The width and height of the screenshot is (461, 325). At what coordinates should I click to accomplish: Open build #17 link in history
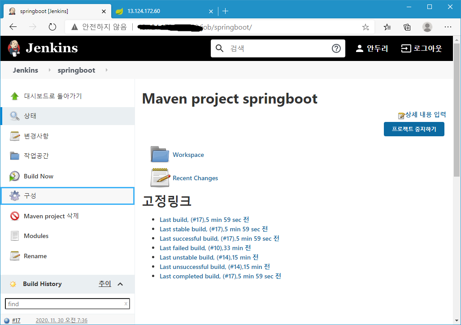click(16, 321)
